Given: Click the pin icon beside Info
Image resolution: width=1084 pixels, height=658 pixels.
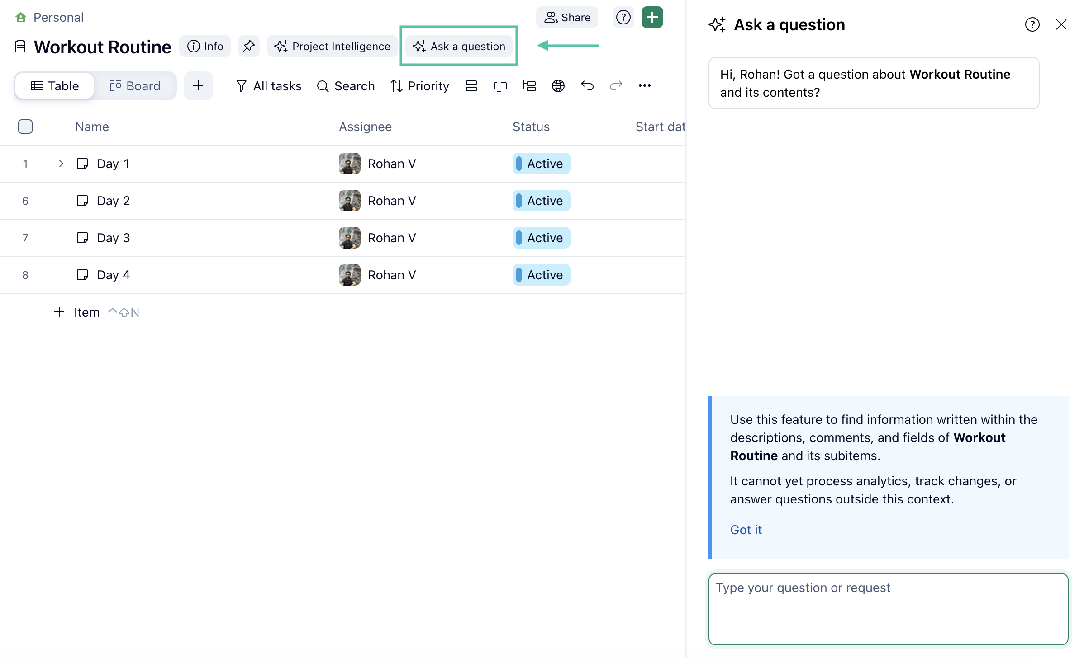Looking at the screenshot, I should pyautogui.click(x=249, y=46).
